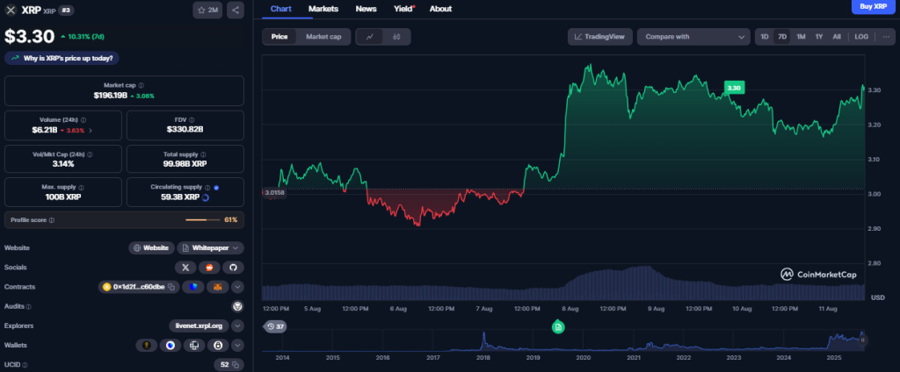The height and width of the screenshot is (372, 900).
Task: Click the star watchlist 2M button
Action: [207, 10]
